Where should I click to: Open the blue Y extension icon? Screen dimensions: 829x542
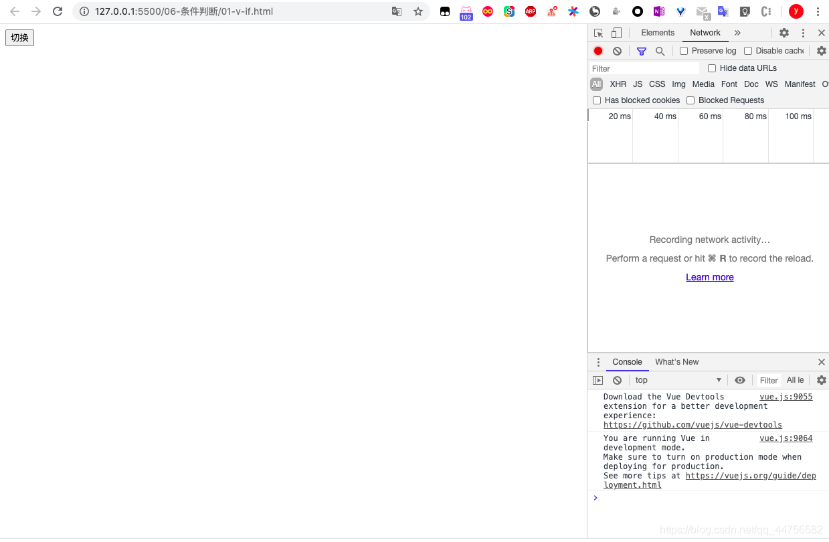[x=680, y=11]
